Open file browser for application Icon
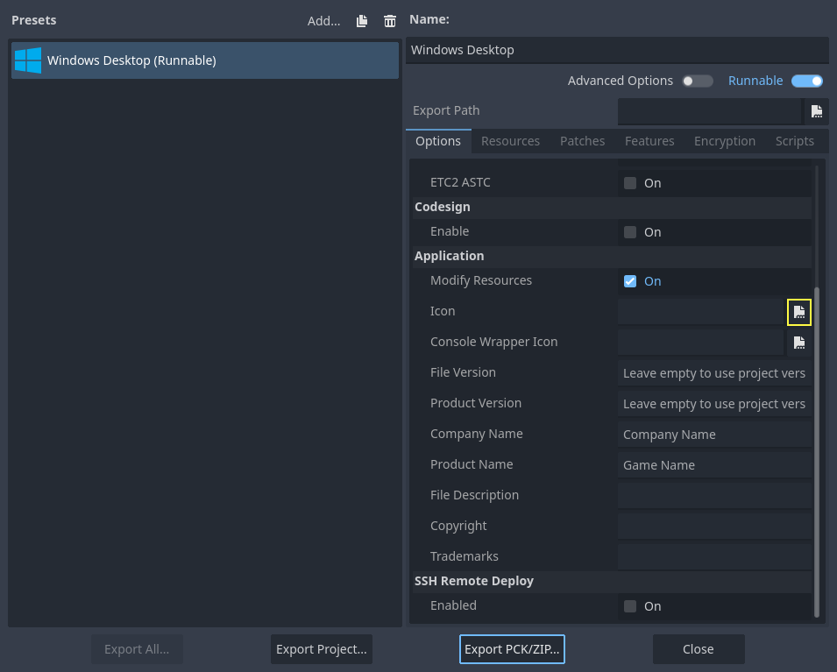837x672 pixels. pyautogui.click(x=798, y=311)
